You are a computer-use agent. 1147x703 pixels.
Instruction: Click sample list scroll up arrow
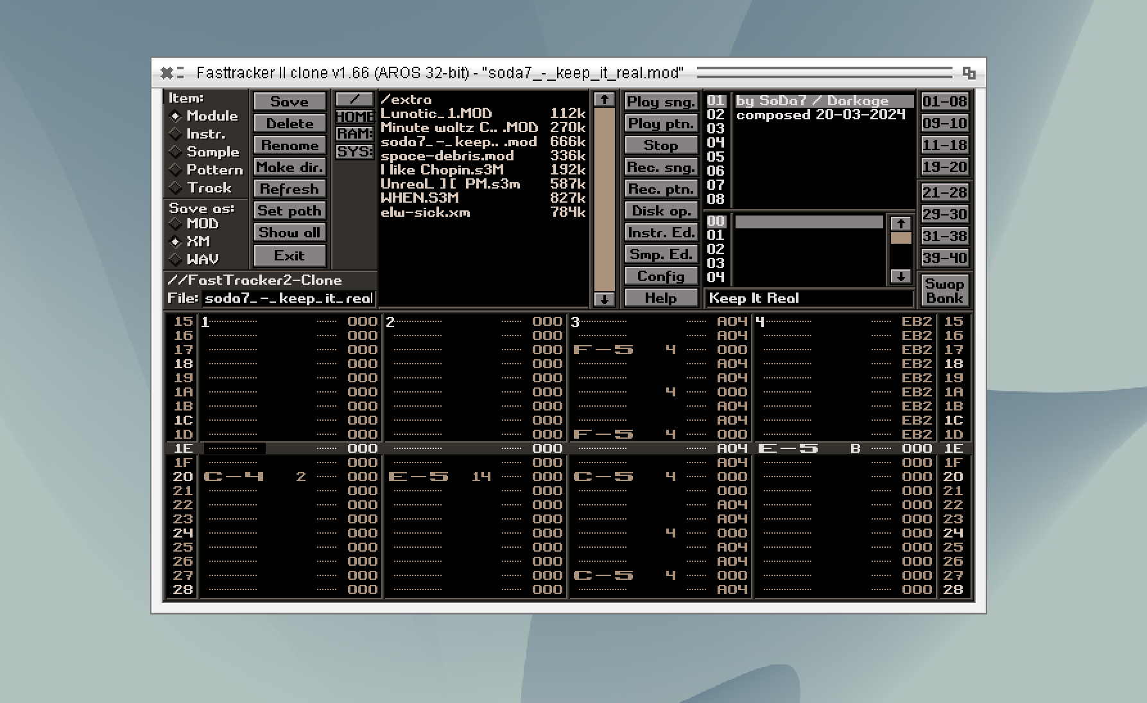[901, 223]
